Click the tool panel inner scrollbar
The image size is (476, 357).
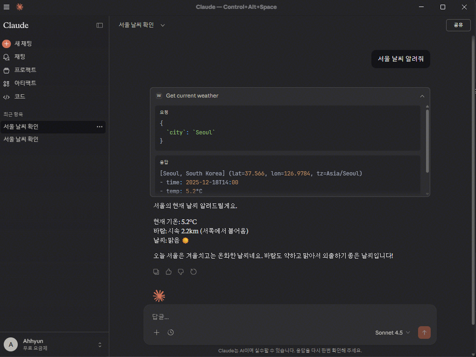(x=427, y=141)
